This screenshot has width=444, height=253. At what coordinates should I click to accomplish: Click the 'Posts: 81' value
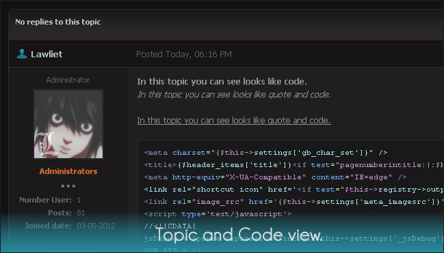pos(81,213)
